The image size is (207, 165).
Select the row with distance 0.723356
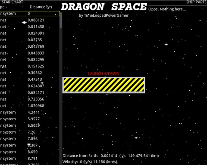(x=30, y=99)
